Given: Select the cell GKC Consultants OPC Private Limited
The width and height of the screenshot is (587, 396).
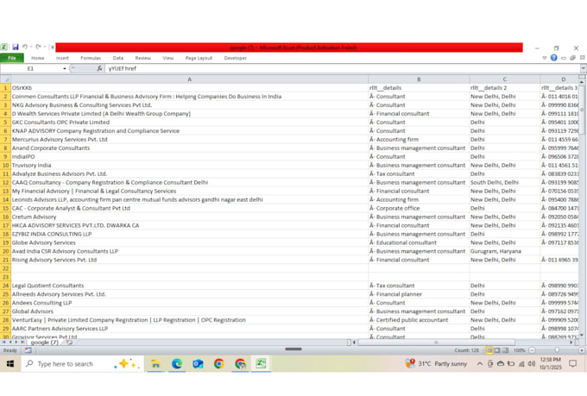Looking at the screenshot, I should [189, 123].
